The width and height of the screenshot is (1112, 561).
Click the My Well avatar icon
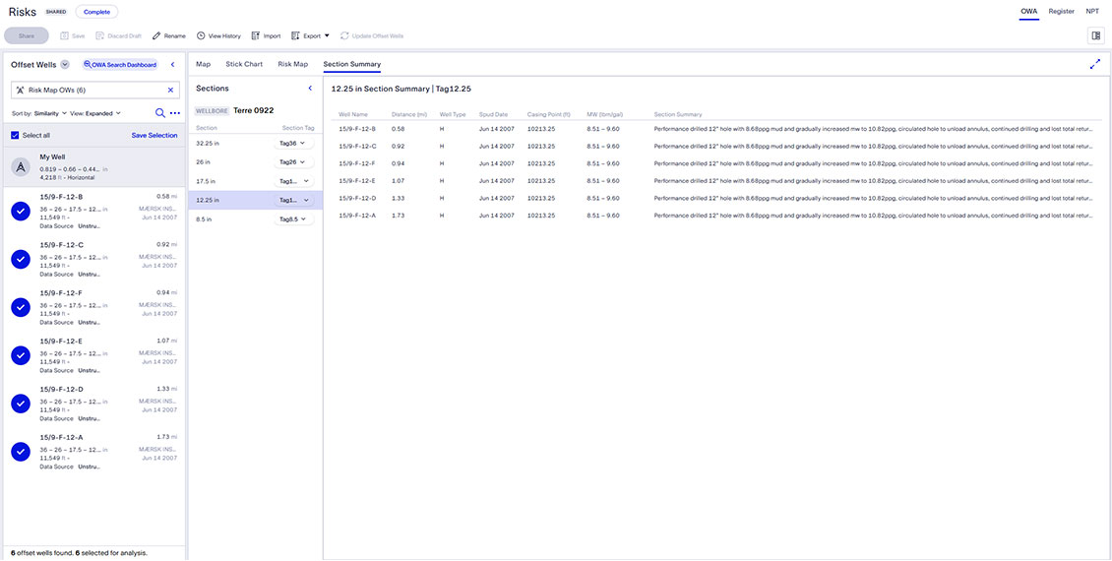point(21,166)
